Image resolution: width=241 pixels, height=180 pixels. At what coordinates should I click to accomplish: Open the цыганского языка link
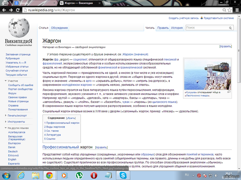(x=164, y=102)
